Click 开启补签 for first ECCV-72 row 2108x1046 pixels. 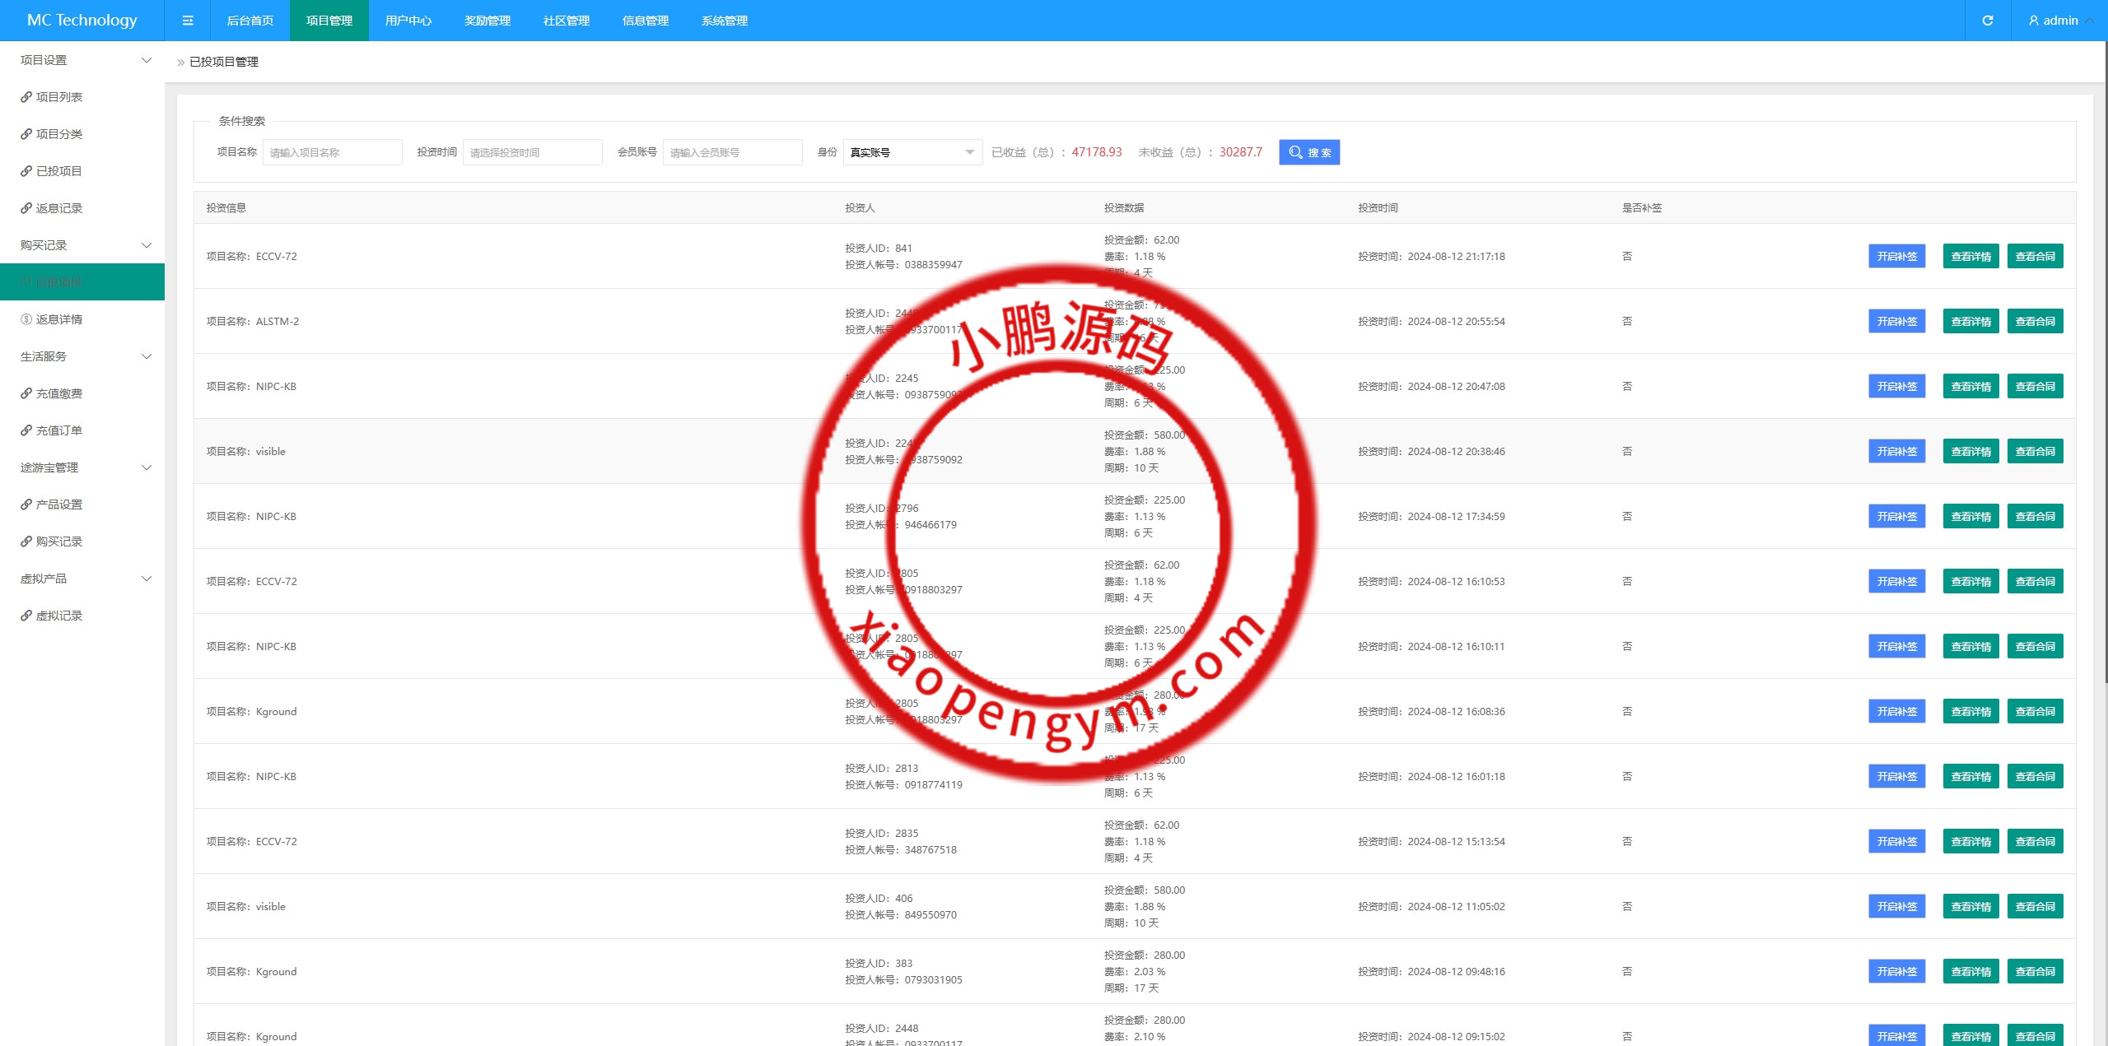[1896, 257]
